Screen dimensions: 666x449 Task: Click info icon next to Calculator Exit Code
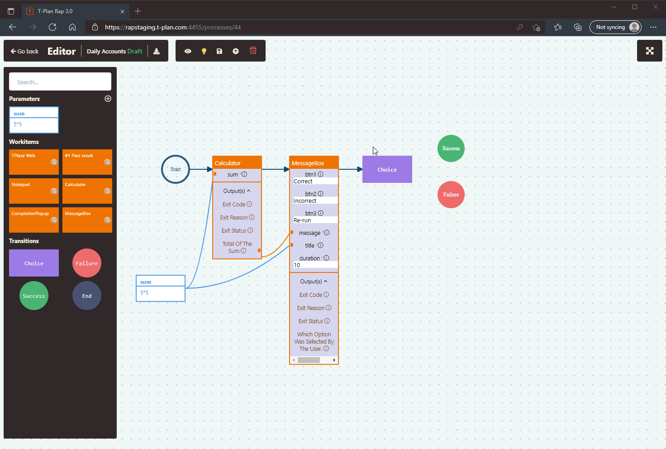coord(249,204)
